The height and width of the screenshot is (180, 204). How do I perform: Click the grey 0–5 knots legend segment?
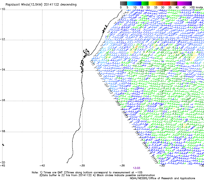tap(124, 3)
